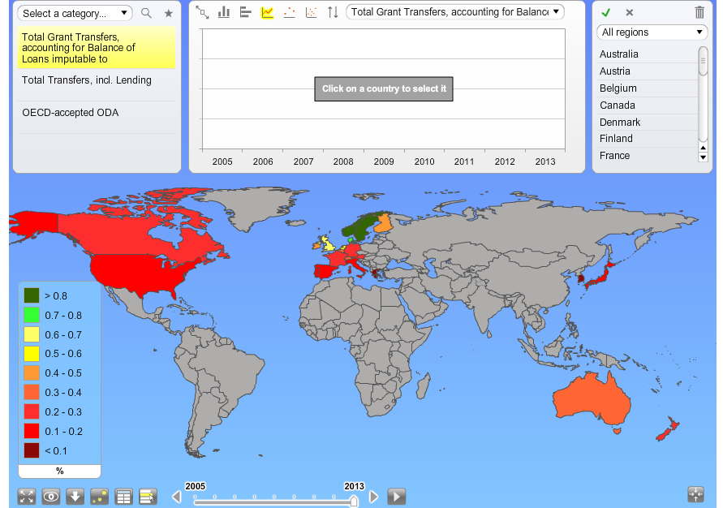
Task: Select New Zealand on the map
Action: point(668,428)
